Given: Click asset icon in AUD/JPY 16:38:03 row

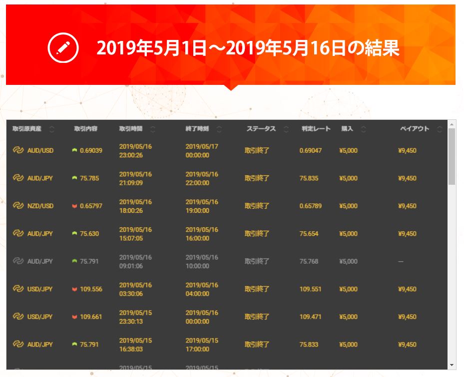Looking at the screenshot, I should (18, 344).
